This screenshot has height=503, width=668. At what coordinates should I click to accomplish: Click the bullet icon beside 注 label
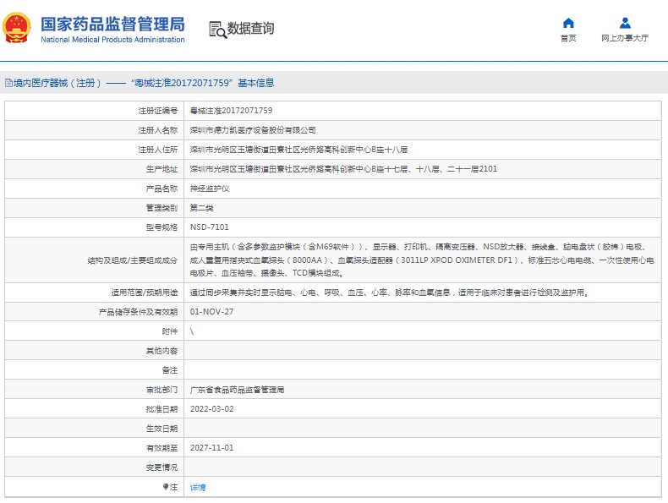(166, 487)
